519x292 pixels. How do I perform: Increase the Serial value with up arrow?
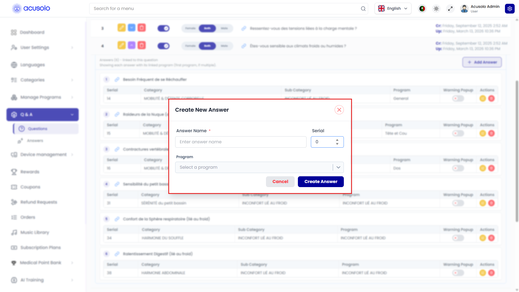337,140
